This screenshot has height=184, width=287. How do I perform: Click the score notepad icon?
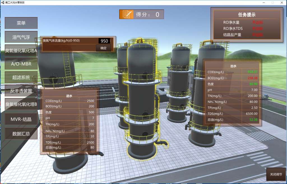(126, 14)
